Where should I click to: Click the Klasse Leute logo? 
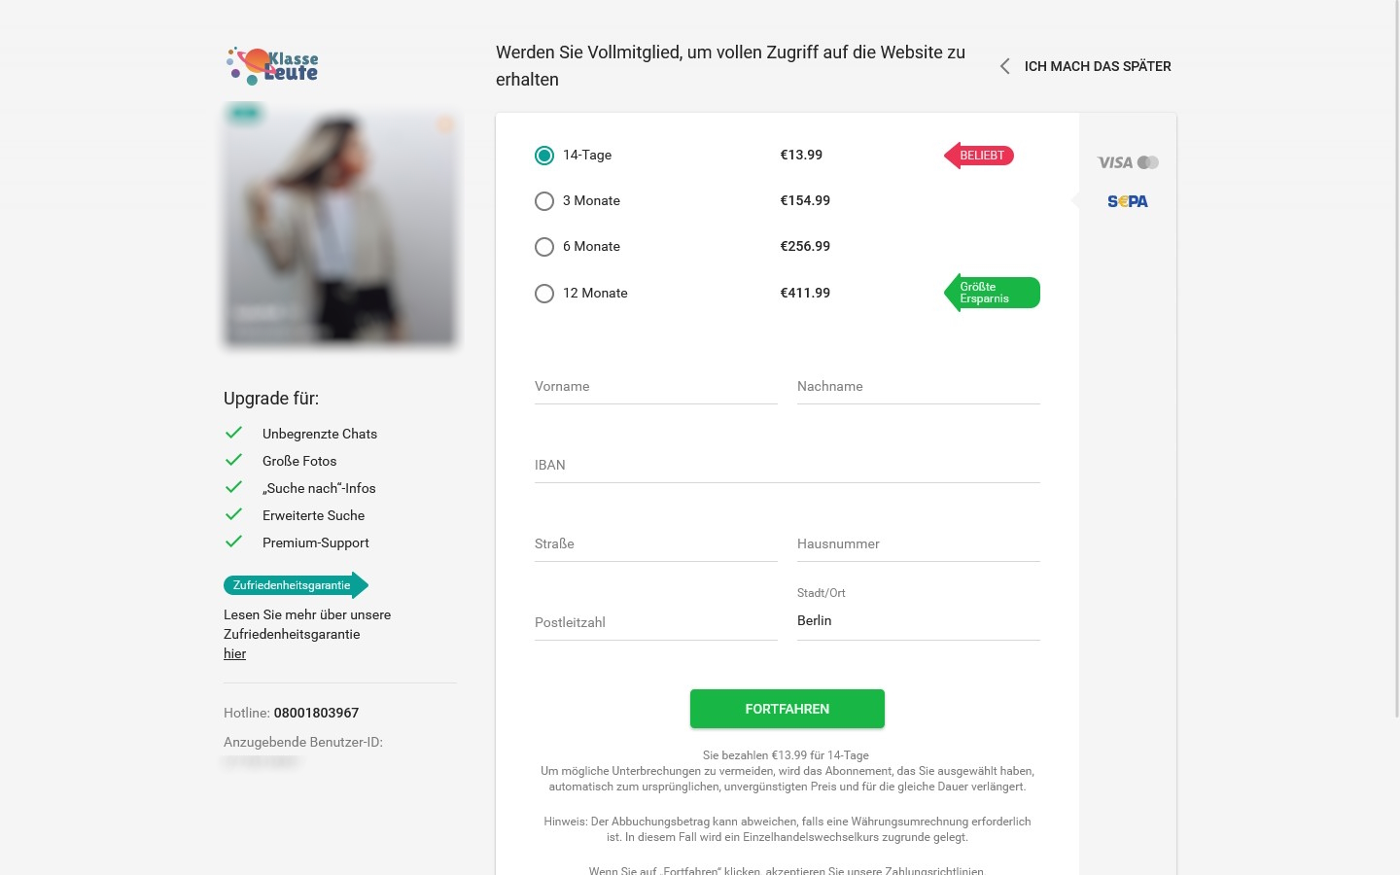272,65
